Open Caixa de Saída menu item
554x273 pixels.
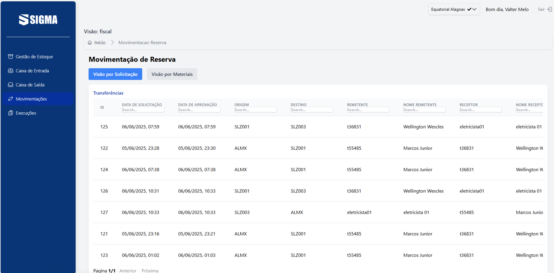tap(38, 85)
